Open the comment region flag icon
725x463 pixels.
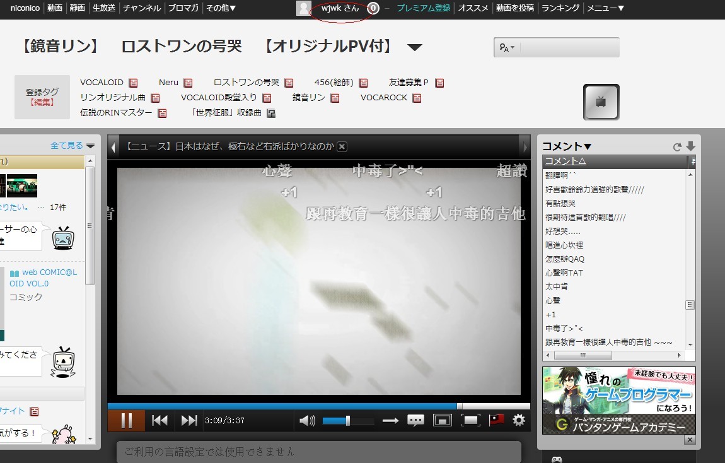click(x=496, y=421)
